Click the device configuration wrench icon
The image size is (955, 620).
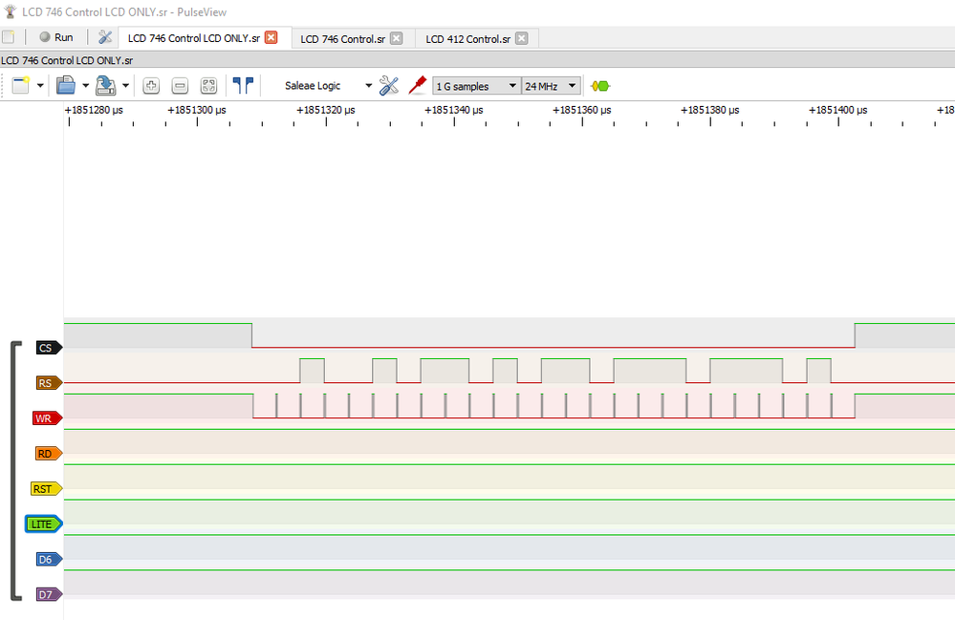tap(388, 86)
